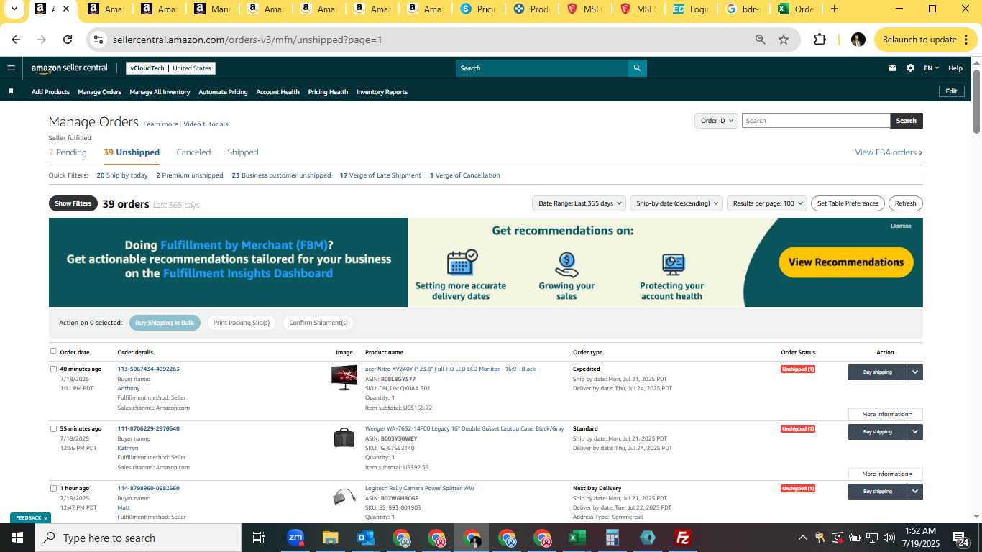View site information icon in address bar
This screenshot has width=982, height=552.
pyautogui.click(x=98, y=40)
